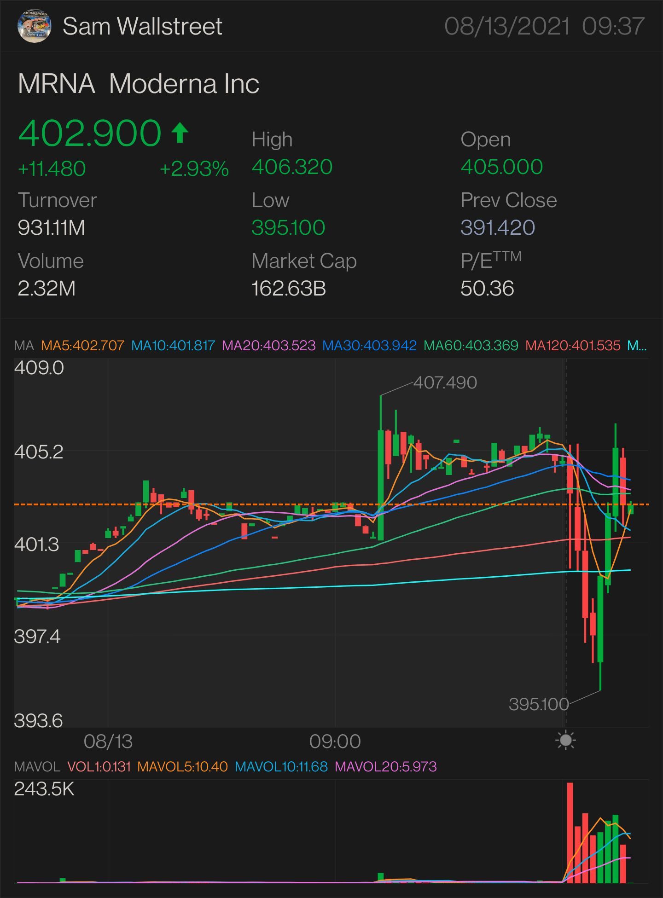
Task: Click the sun market-open marker icon
Action: pyautogui.click(x=566, y=741)
